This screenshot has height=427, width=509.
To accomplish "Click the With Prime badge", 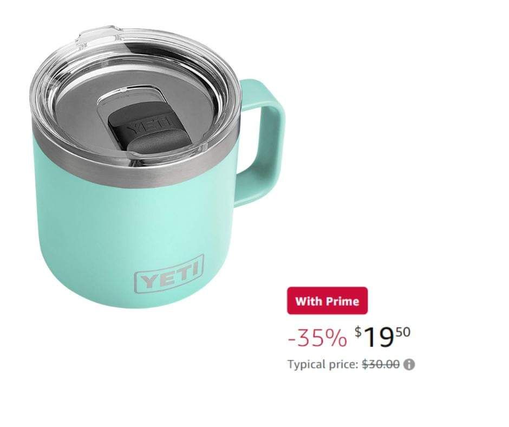I will click(x=327, y=301).
